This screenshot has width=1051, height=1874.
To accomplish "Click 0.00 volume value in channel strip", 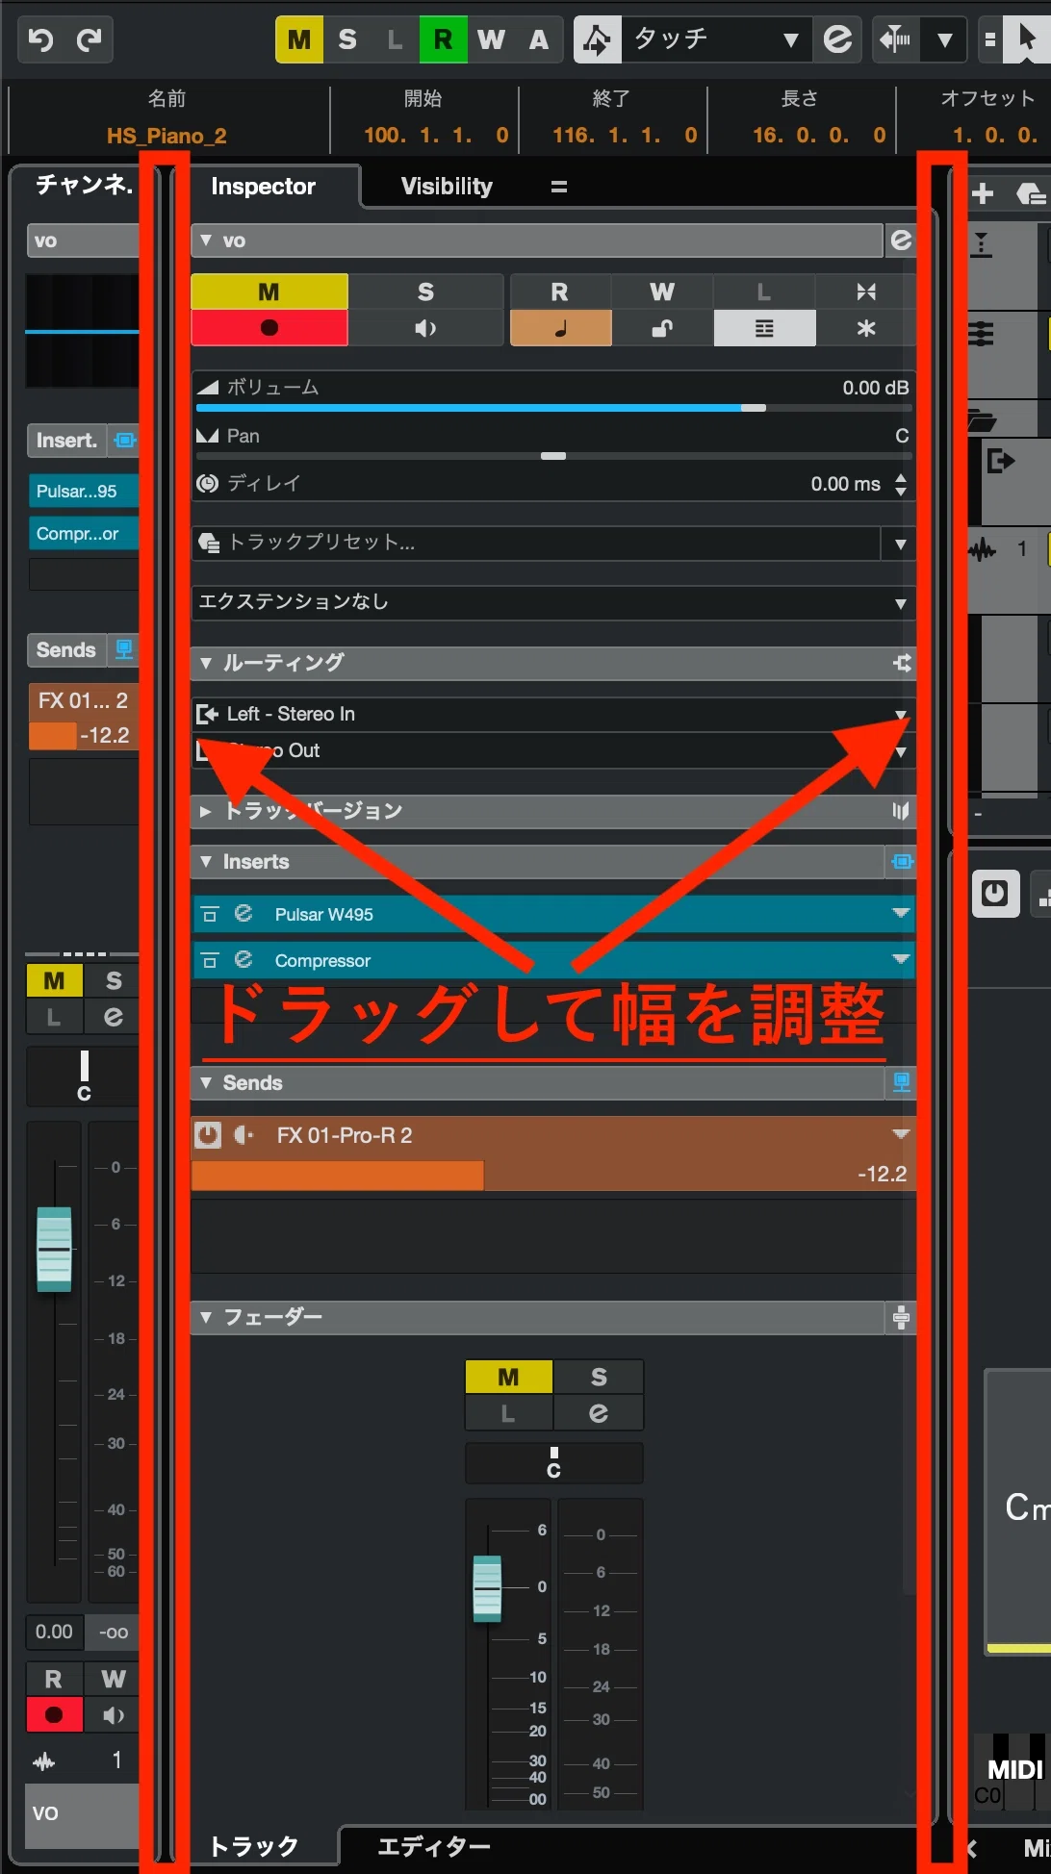I will point(54,1632).
